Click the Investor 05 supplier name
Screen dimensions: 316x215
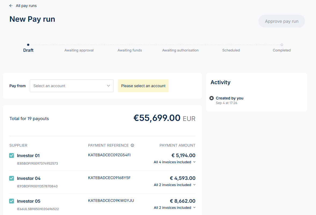29,201
